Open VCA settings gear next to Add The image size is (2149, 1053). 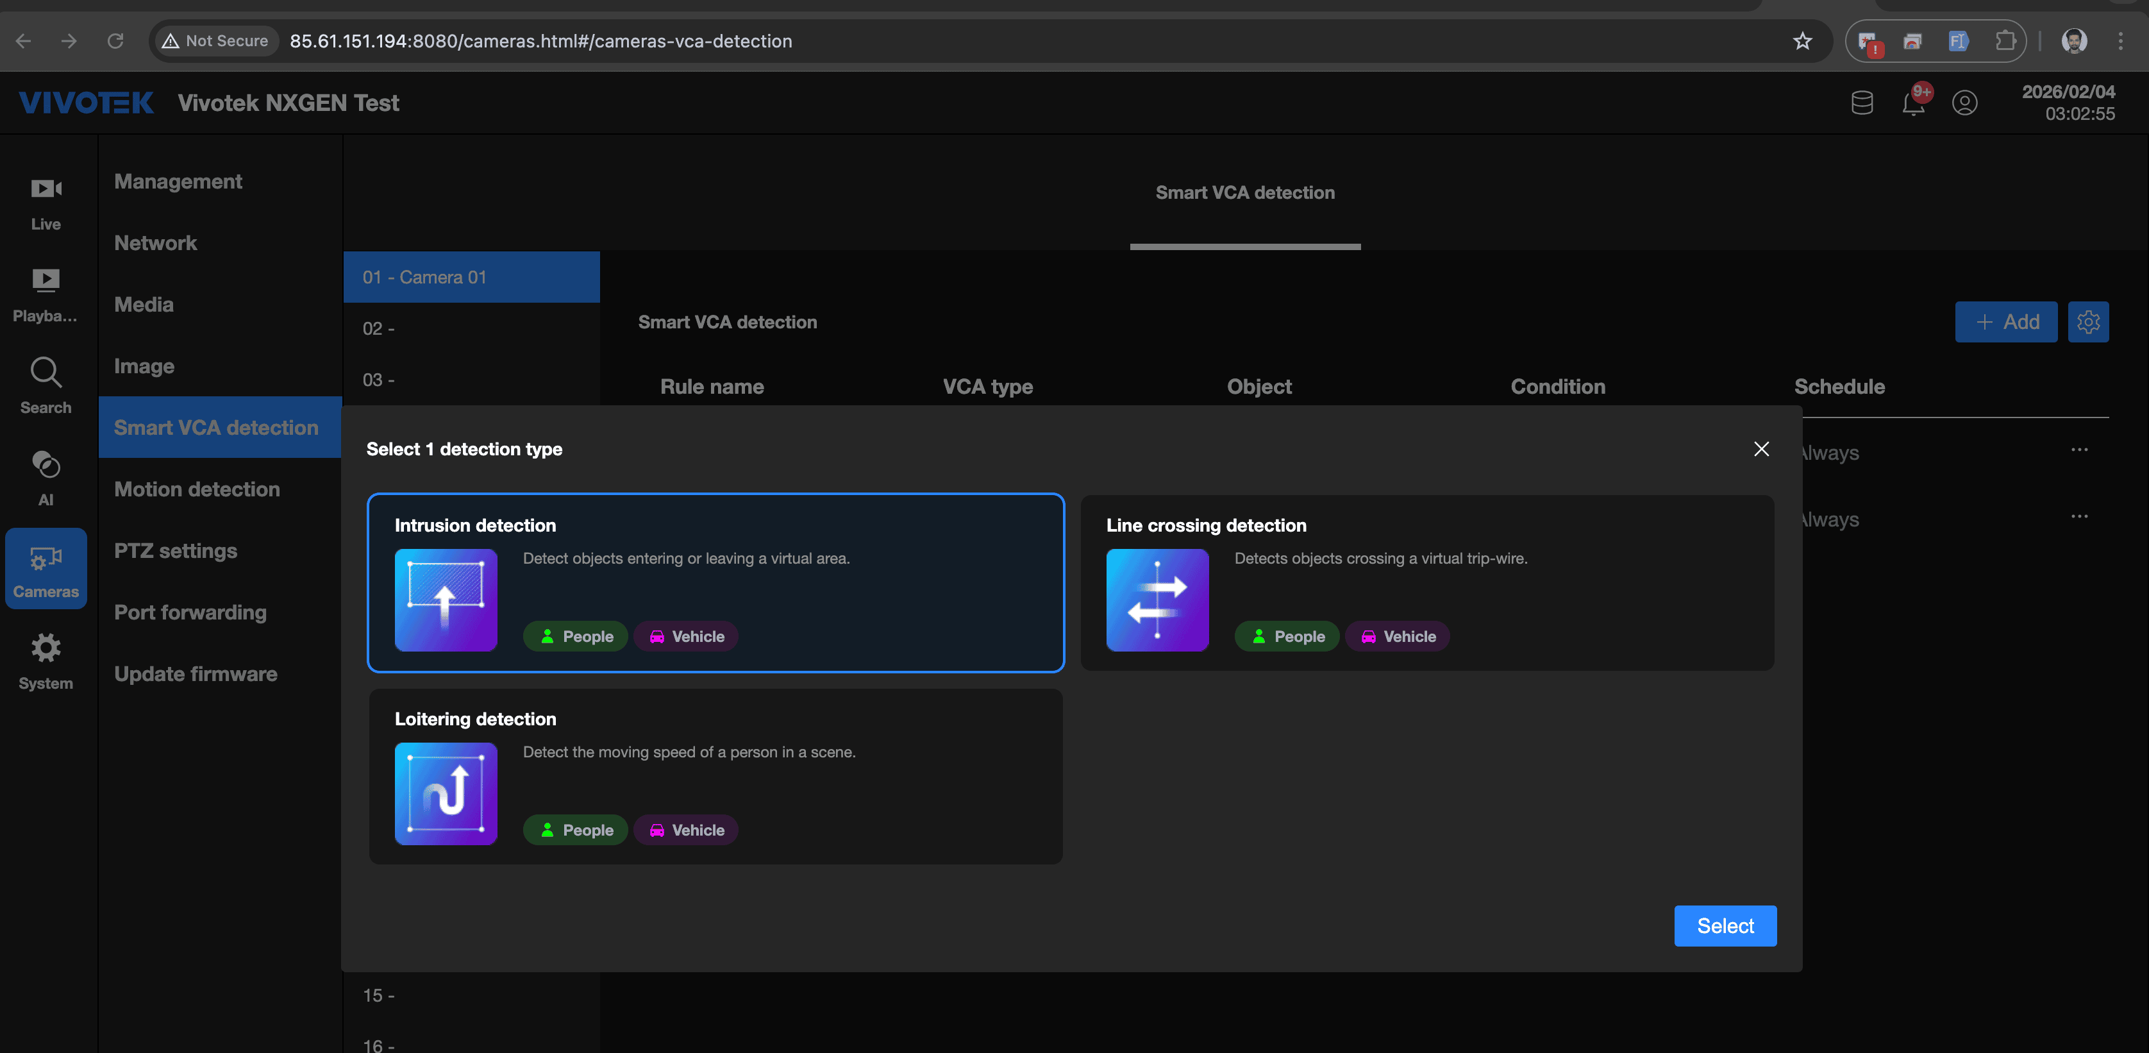[2088, 322]
